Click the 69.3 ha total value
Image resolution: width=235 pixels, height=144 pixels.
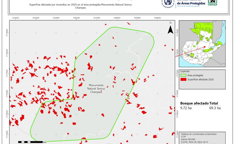[x=215, y=108]
